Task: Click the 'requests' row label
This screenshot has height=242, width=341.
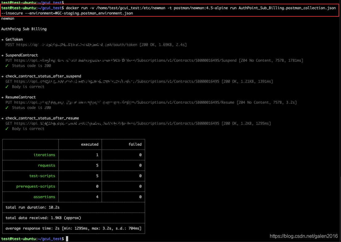Action: click(47, 165)
